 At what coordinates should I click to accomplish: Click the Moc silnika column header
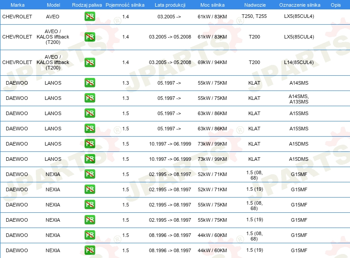point(213,5)
